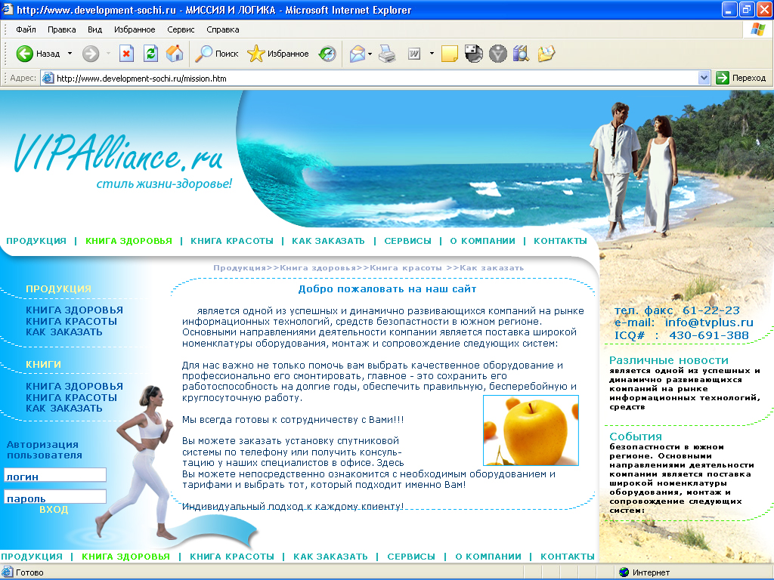The image size is (774, 580).
Task: Click the Готово status bar text
Action: [29, 572]
